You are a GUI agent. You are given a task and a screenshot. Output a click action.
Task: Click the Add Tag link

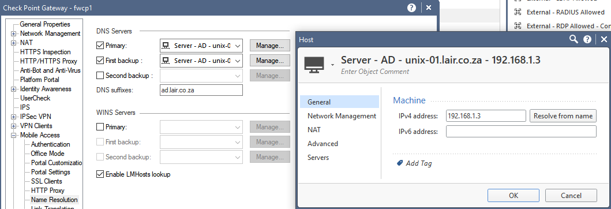click(419, 163)
